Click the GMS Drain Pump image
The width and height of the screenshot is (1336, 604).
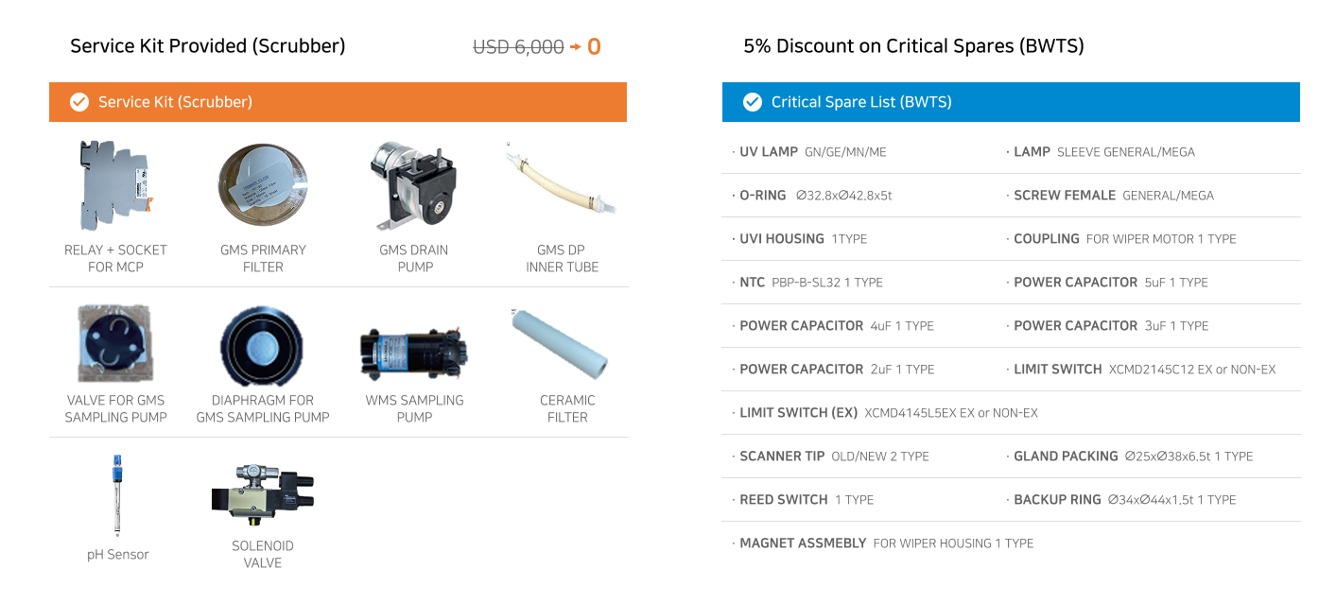pos(414,185)
